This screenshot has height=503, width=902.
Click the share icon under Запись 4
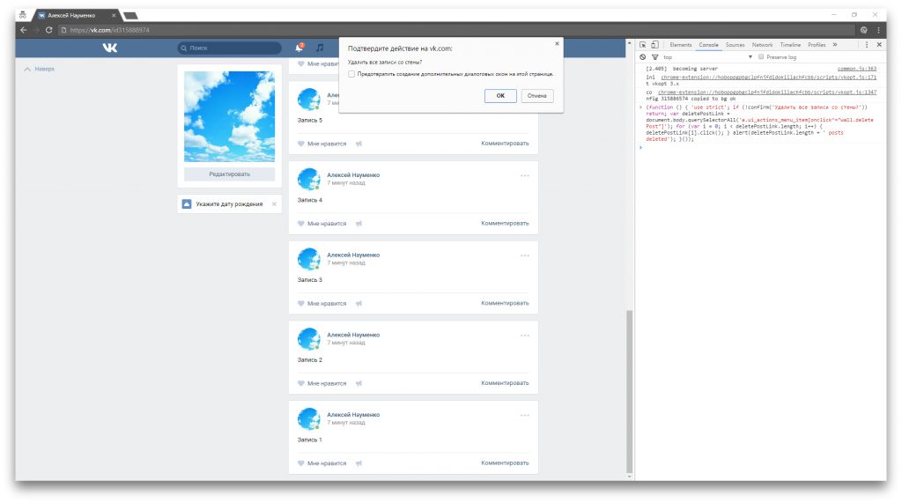pos(359,223)
